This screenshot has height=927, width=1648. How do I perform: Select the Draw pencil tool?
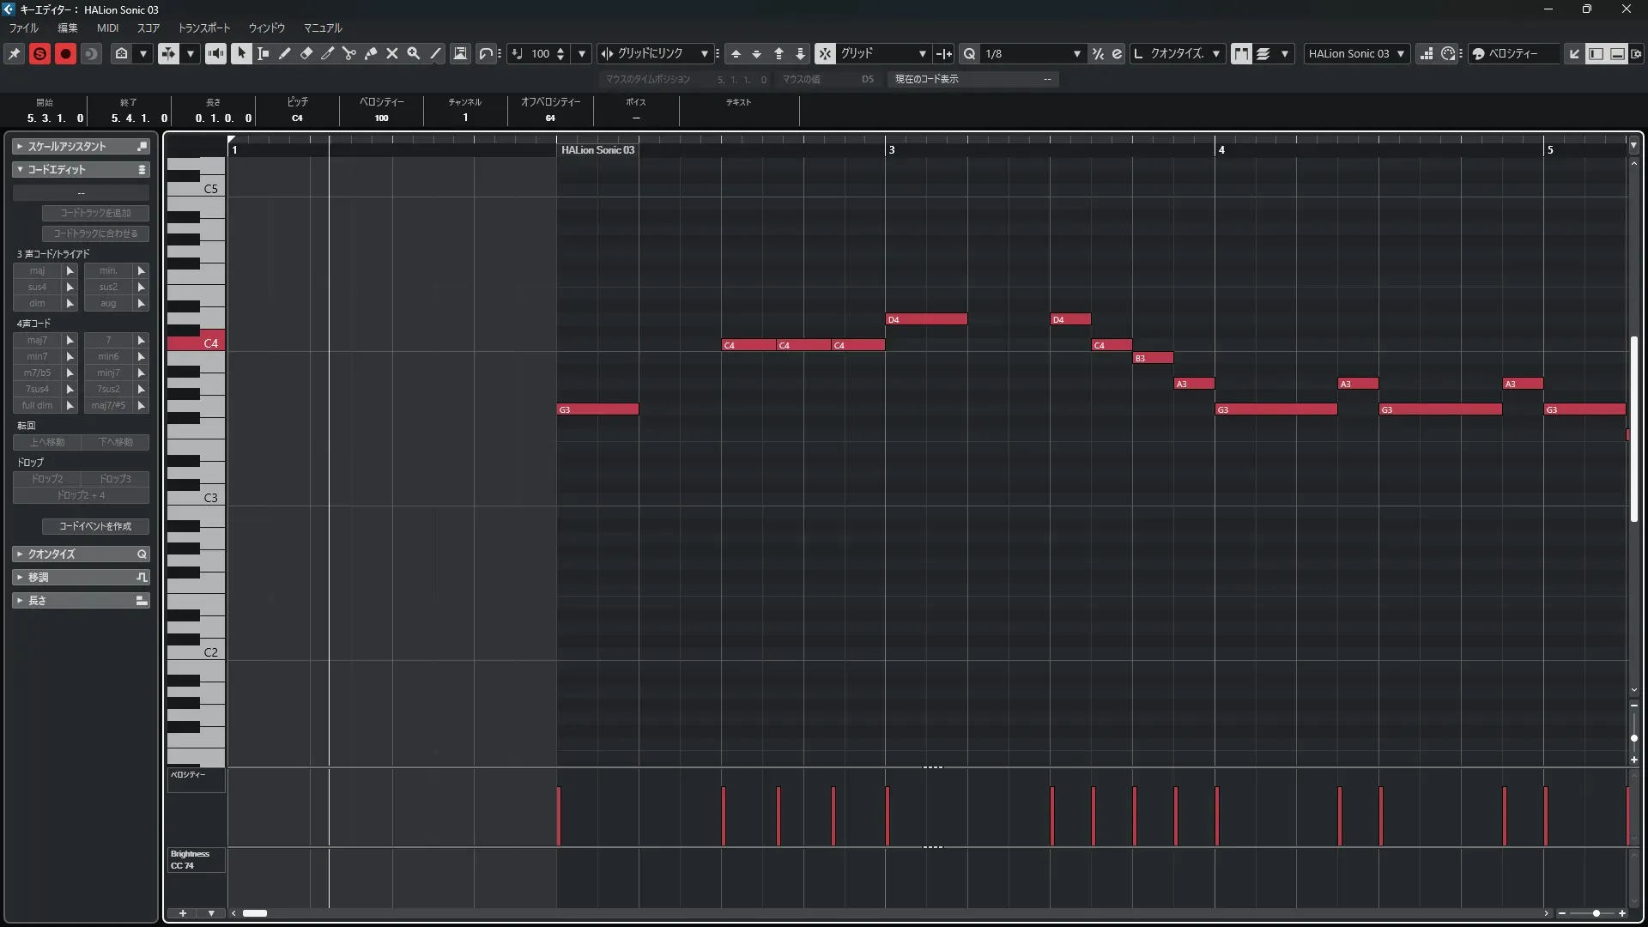click(x=284, y=53)
